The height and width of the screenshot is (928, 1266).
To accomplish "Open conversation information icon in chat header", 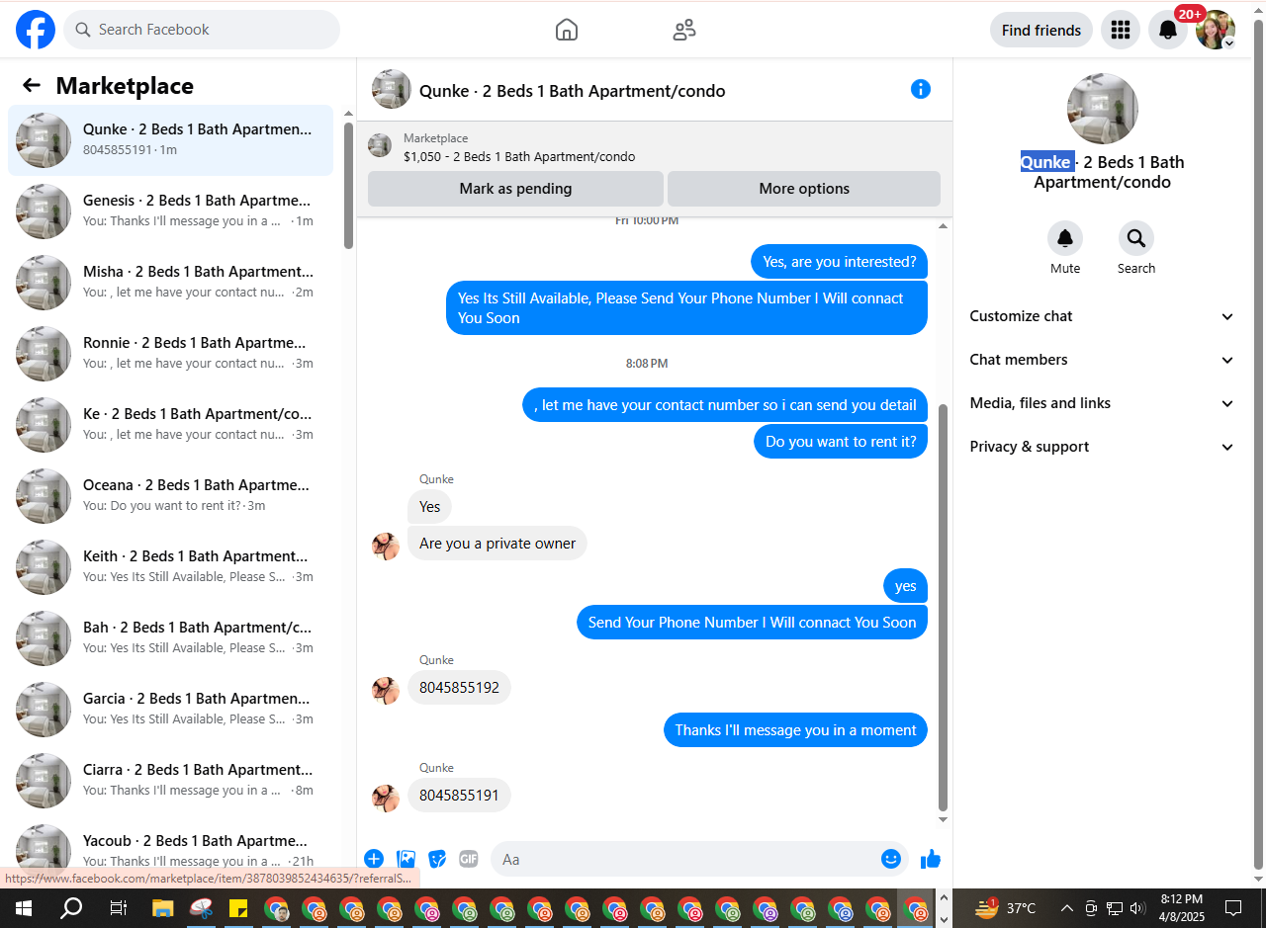I will [x=921, y=89].
